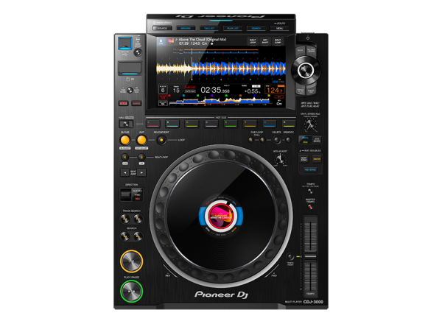
Task: Toggle the MASTER TEMPO button
Action: click(310, 207)
